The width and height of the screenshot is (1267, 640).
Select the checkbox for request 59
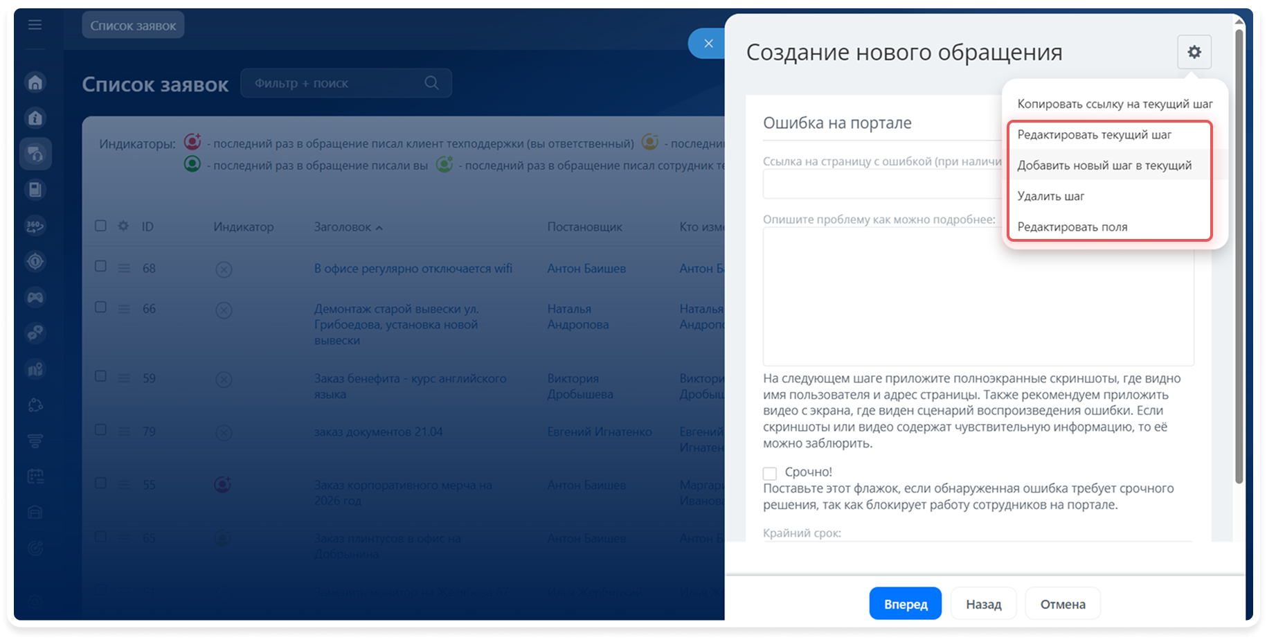(100, 377)
